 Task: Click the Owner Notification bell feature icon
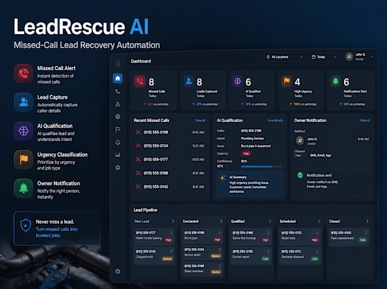coord(23,188)
